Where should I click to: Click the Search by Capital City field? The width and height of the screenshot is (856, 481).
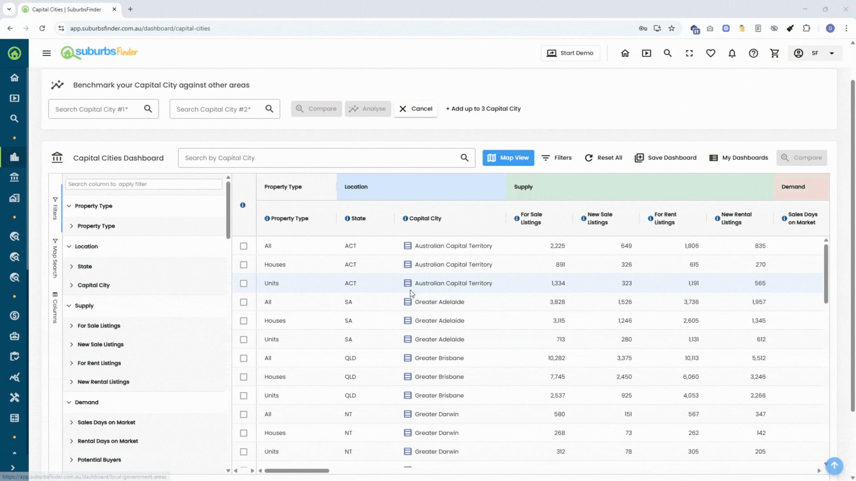click(321, 158)
